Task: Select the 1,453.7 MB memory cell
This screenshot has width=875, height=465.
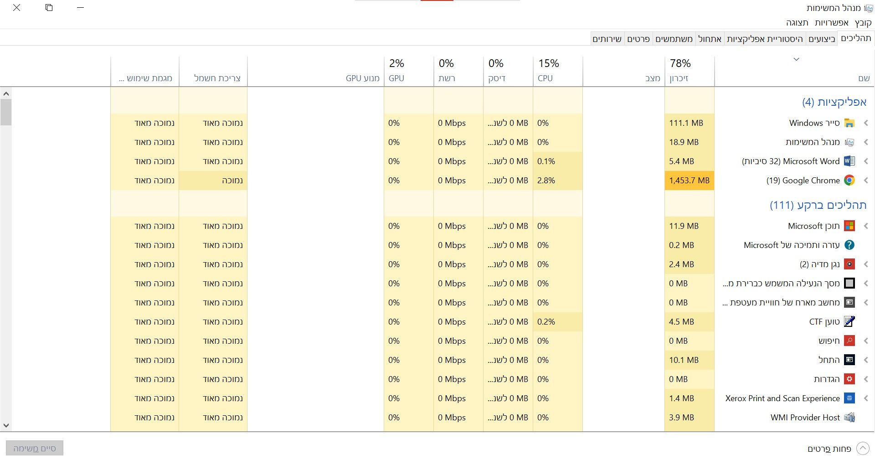Action: tap(689, 181)
